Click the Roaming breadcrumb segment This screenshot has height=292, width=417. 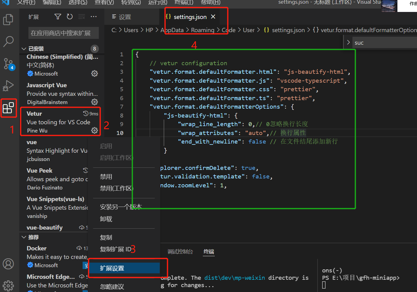203,30
